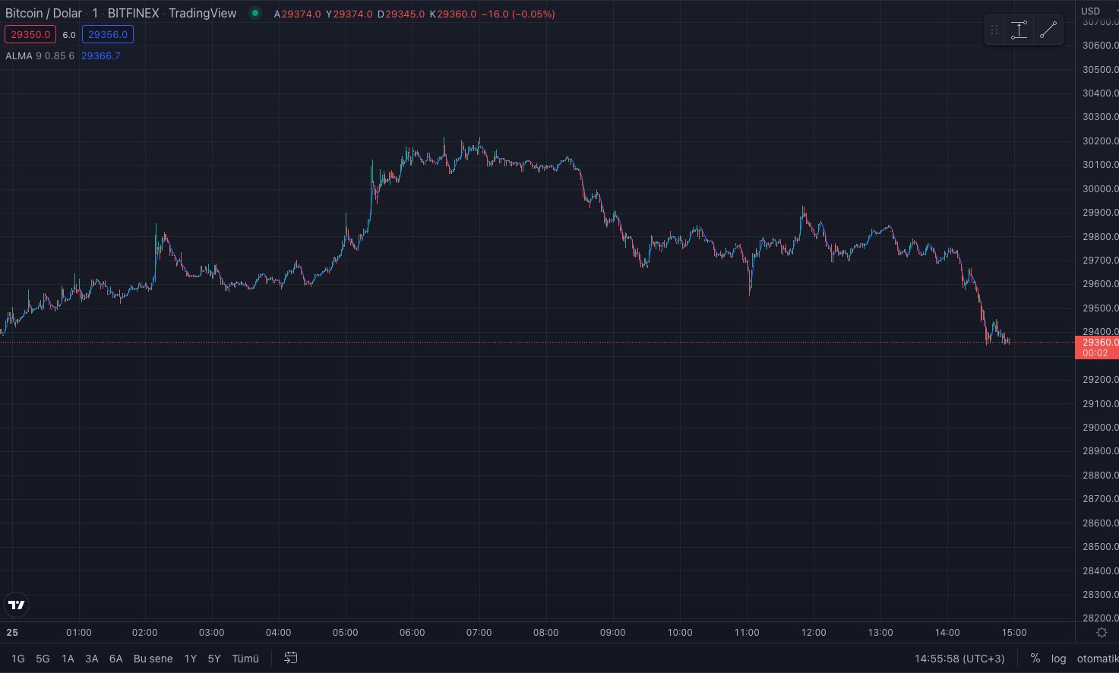The height and width of the screenshot is (673, 1119).
Task: Click the date label 25 on time axis
Action: [12, 632]
